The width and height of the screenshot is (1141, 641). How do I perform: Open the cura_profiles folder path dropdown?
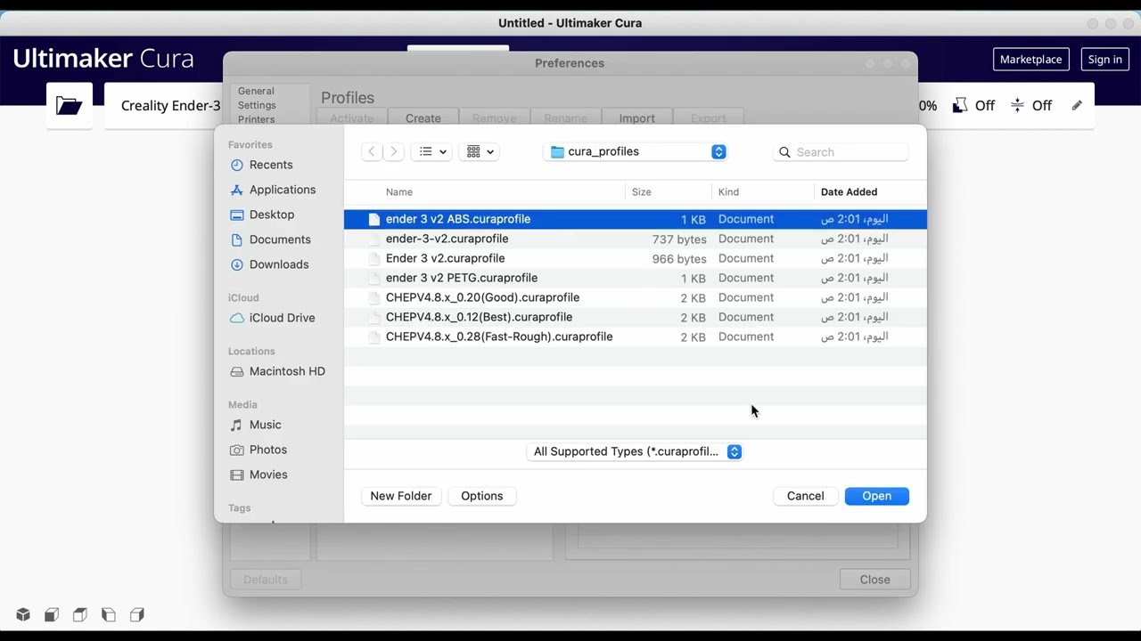pyautogui.click(x=635, y=151)
